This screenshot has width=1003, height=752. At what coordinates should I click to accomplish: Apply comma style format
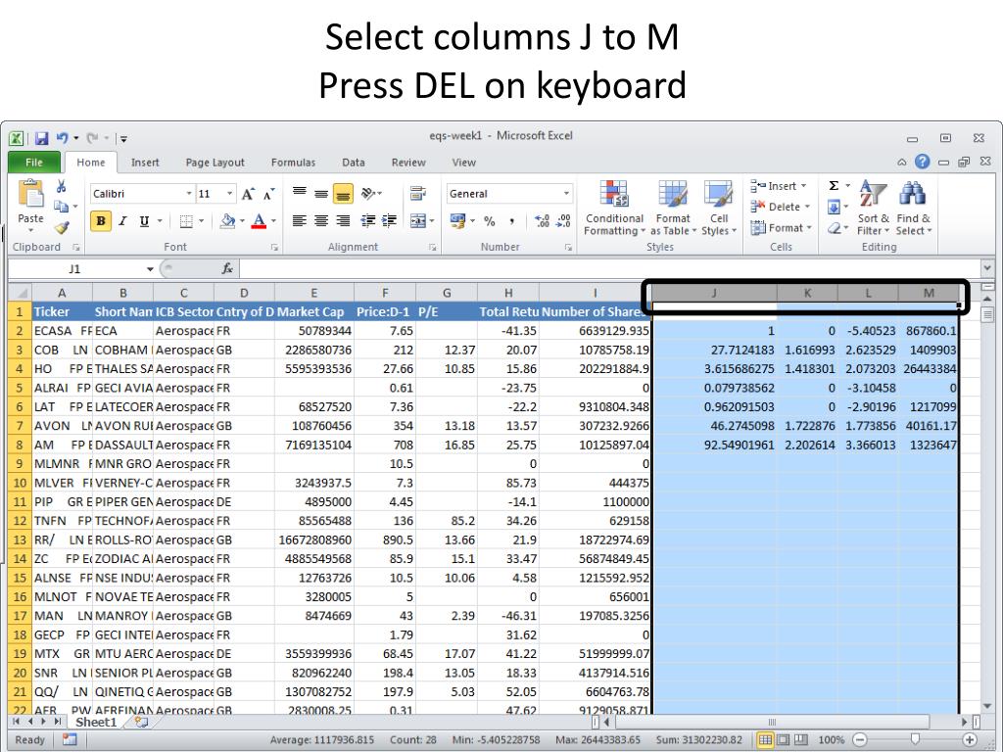[511, 221]
